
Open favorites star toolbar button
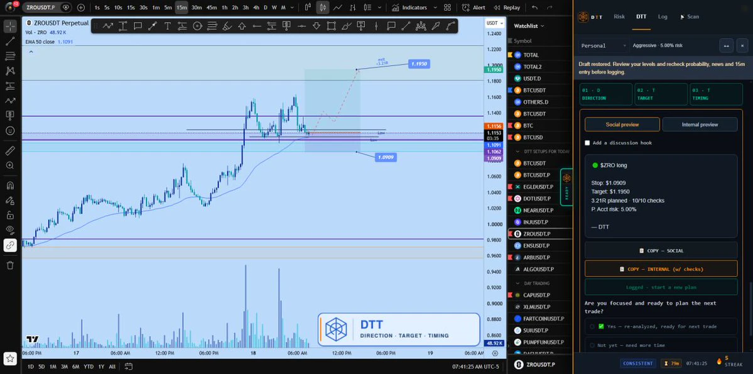[x=10, y=358]
